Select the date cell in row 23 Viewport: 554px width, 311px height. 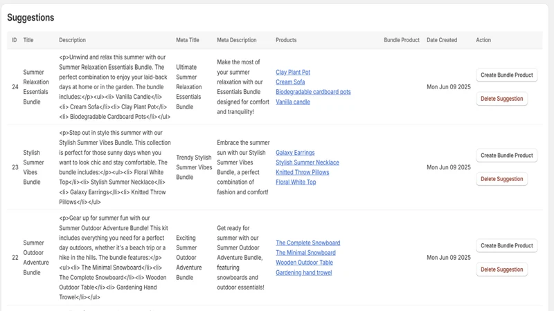point(449,167)
